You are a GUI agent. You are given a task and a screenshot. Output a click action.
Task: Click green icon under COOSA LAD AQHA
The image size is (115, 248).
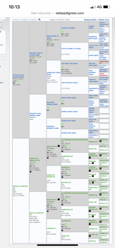[x=63, y=32]
